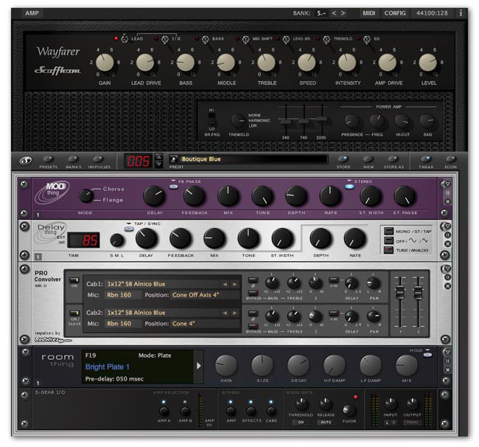Go to the next bank with the > arrow
Image resolution: width=479 pixels, height=447 pixels.
343,13
